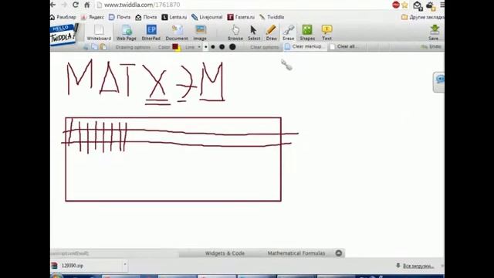Viewport: 494px width, 278px height.
Task: Click the Все загрузки link
Action: [x=418, y=266]
